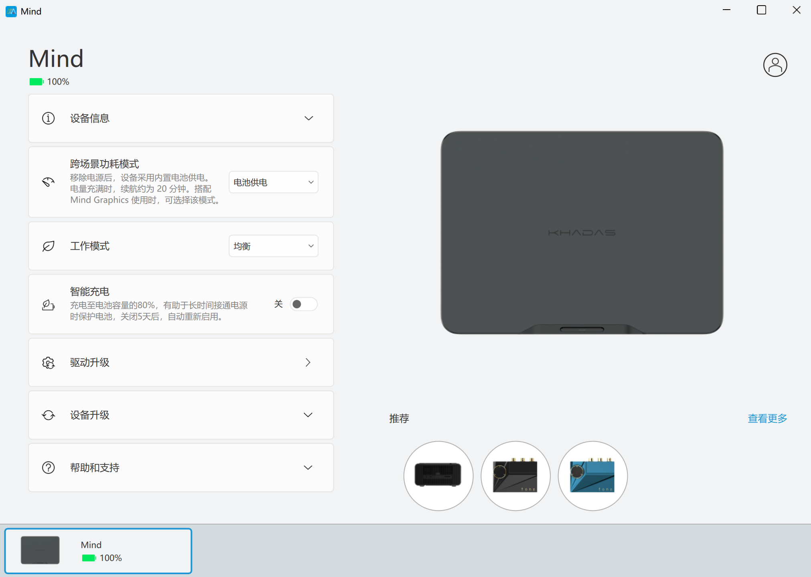Viewport: 811px width, 577px height.
Task: Expand the 设备升级 section chevron
Action: click(308, 415)
